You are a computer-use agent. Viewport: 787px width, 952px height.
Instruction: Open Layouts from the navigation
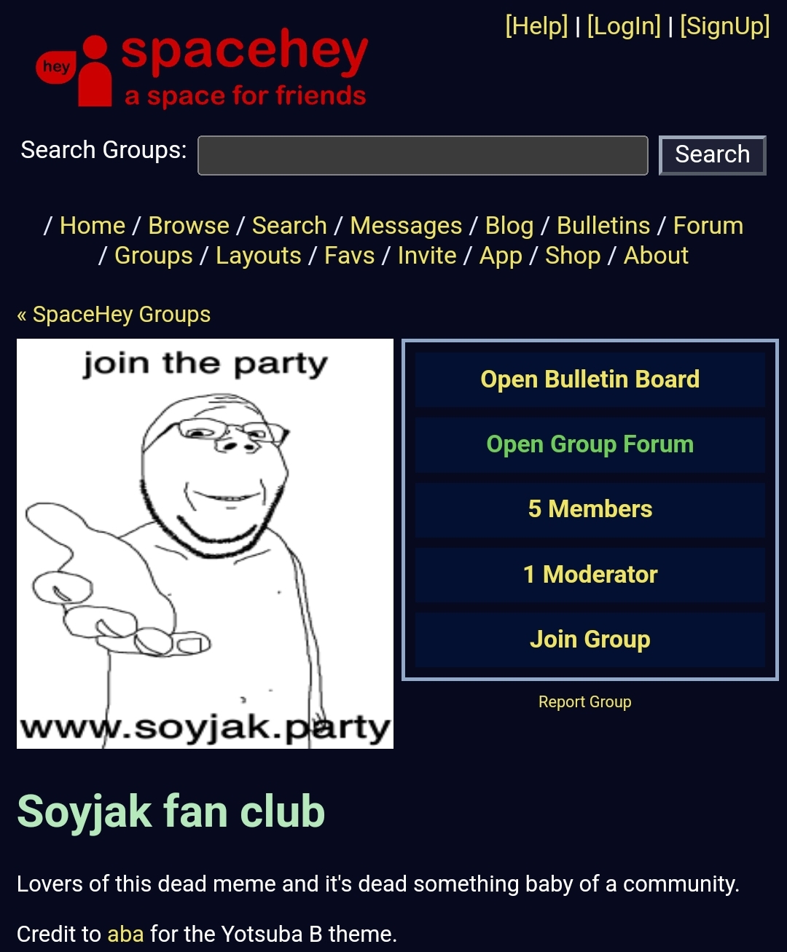(x=259, y=256)
